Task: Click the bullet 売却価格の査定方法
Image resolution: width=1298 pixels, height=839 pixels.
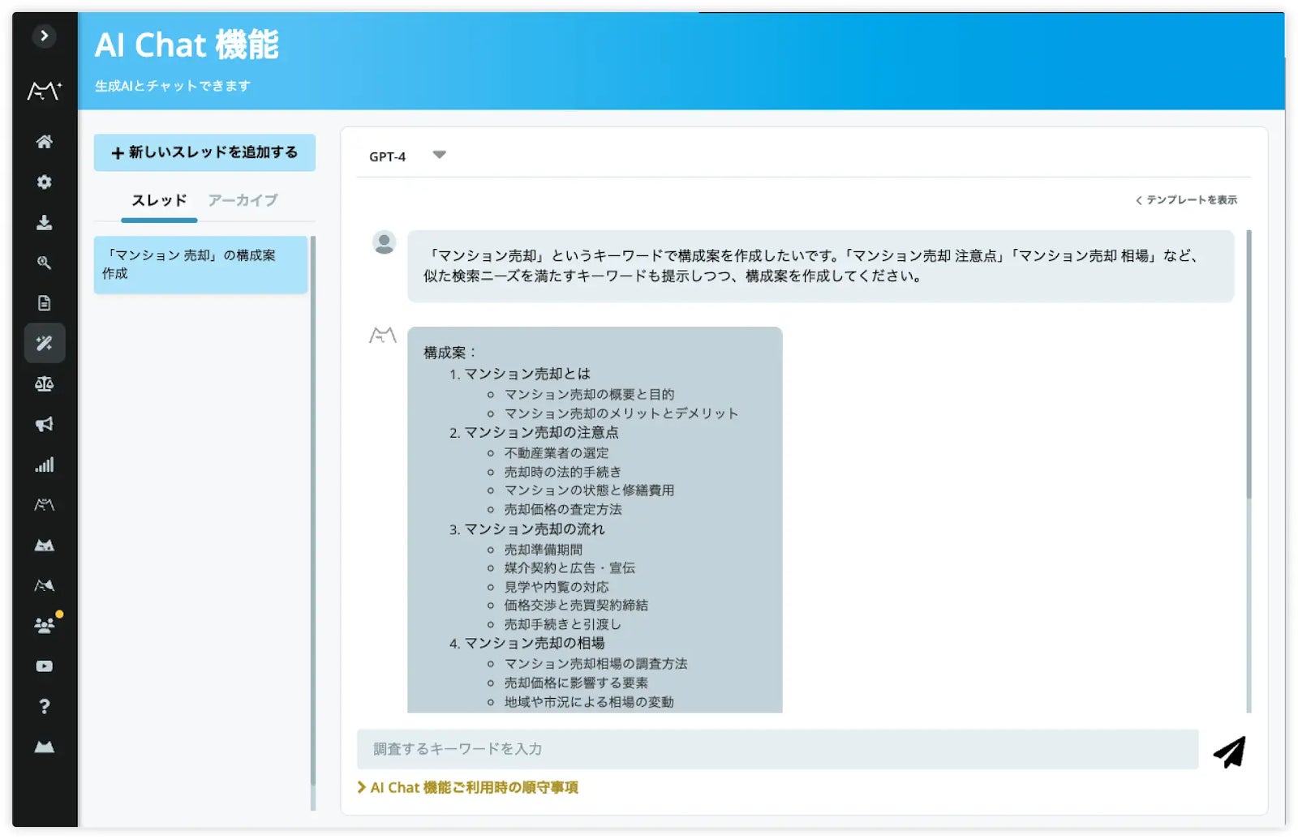Action: (563, 510)
